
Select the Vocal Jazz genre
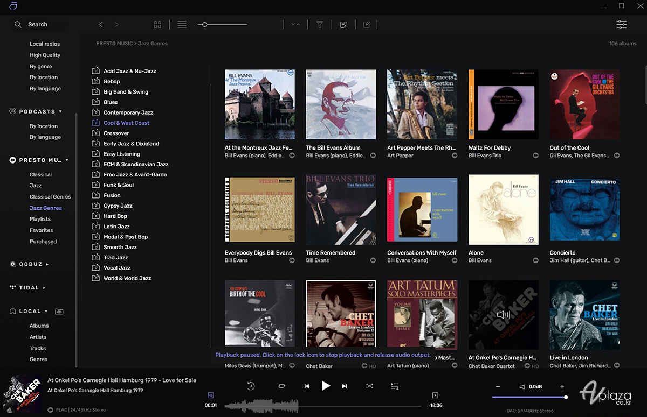coord(117,267)
